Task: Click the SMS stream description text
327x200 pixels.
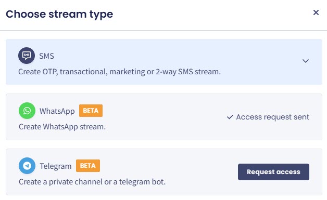Action: 119,72
